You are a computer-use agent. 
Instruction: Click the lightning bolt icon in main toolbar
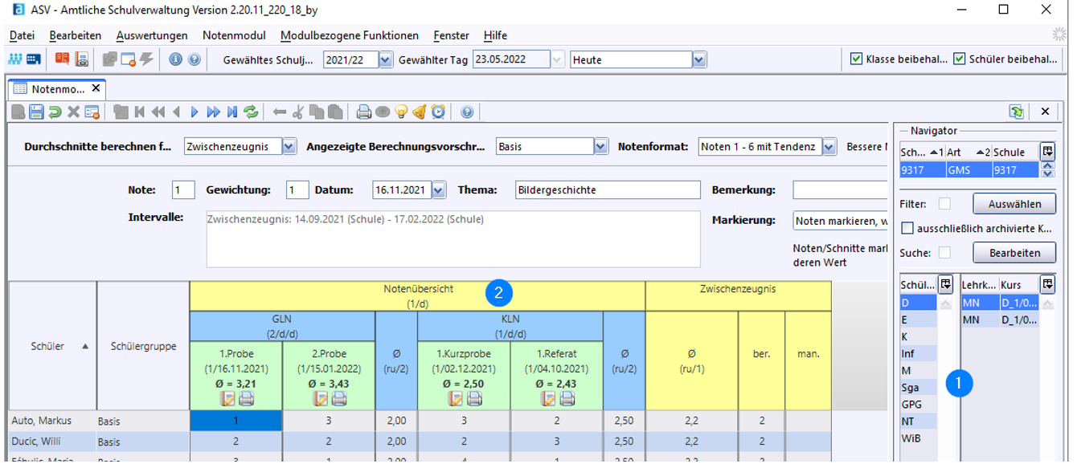[146, 59]
